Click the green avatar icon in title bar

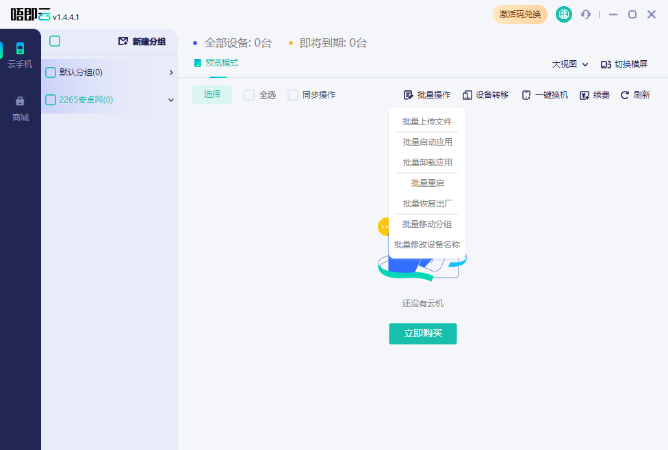tap(563, 14)
